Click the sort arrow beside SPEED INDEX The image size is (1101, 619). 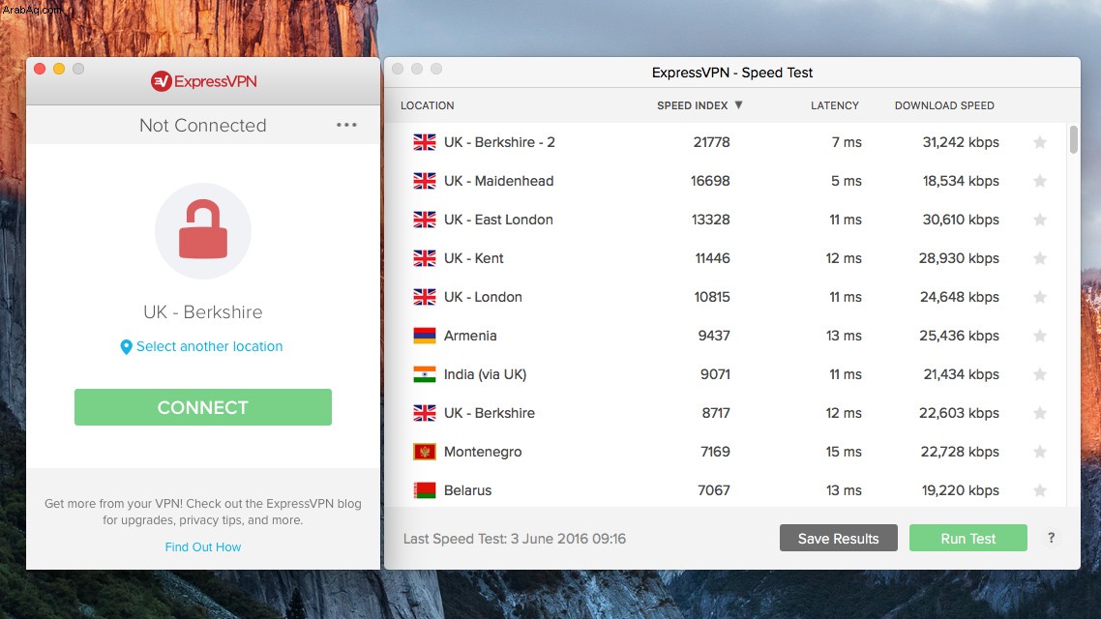(739, 105)
